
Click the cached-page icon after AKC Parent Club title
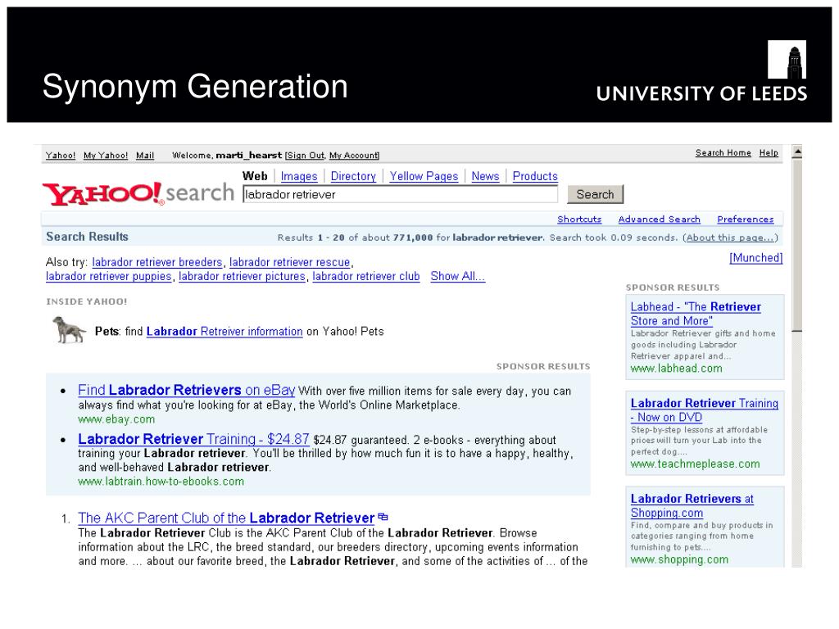[x=383, y=518]
